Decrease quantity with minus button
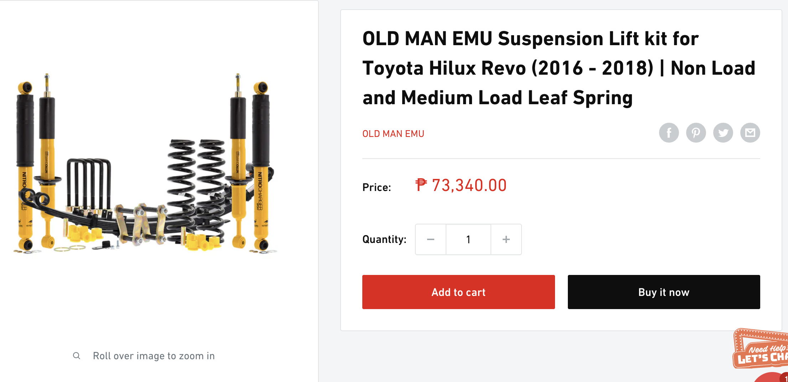Viewport: 788px width, 382px height. (x=431, y=239)
